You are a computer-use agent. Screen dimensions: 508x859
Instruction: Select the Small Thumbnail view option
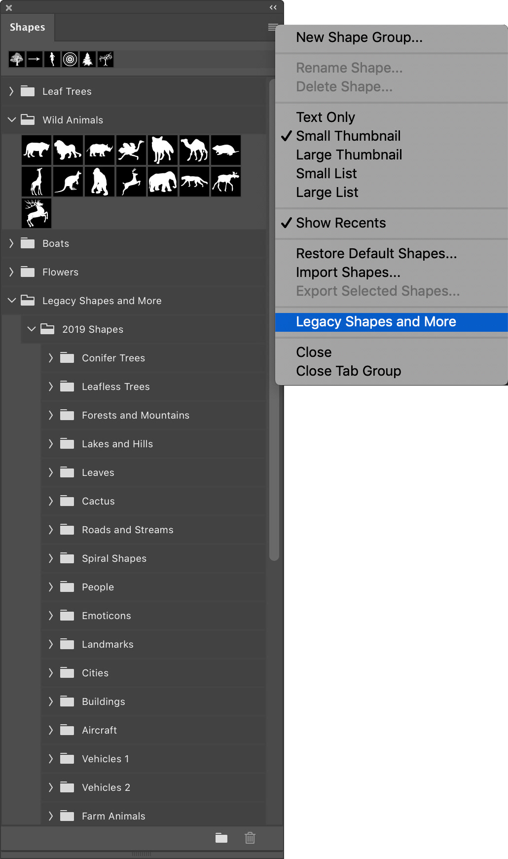click(348, 136)
